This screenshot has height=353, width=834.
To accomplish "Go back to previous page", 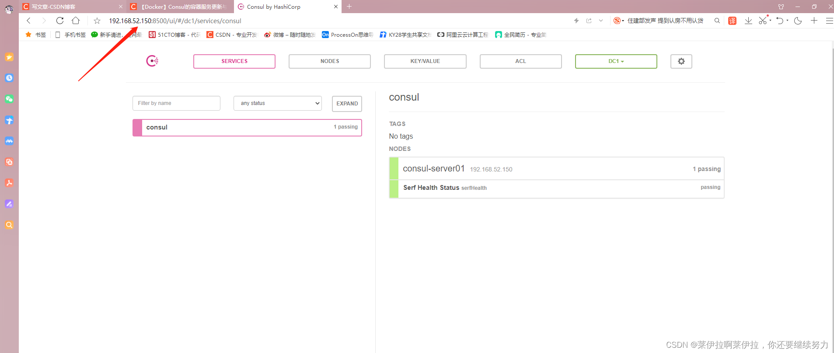I will point(28,21).
